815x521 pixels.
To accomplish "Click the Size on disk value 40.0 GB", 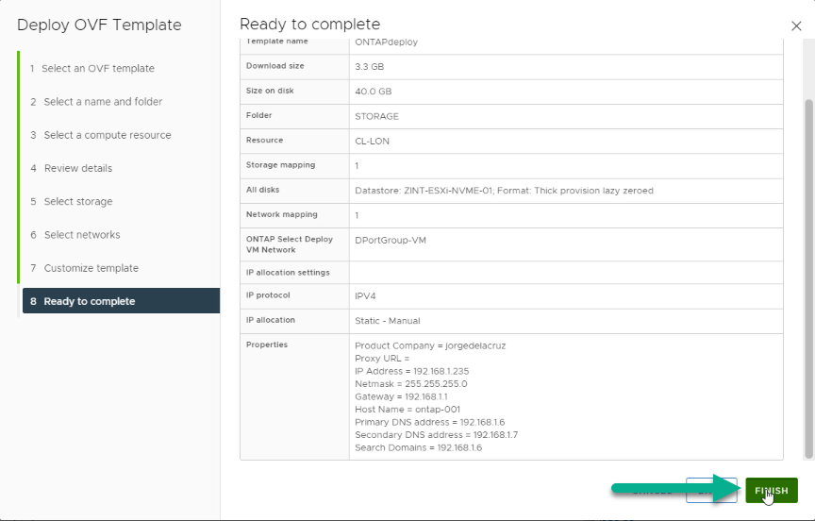I will pyautogui.click(x=374, y=92).
